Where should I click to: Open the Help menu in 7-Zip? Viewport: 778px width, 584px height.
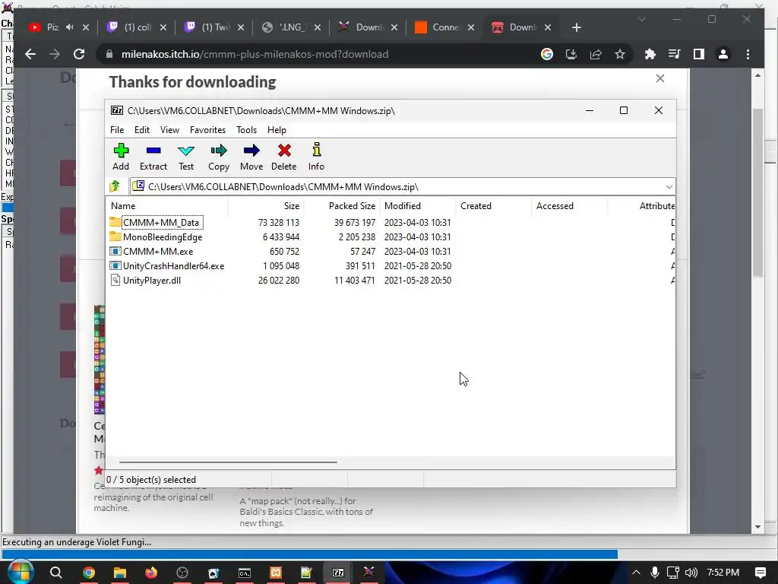pos(277,129)
